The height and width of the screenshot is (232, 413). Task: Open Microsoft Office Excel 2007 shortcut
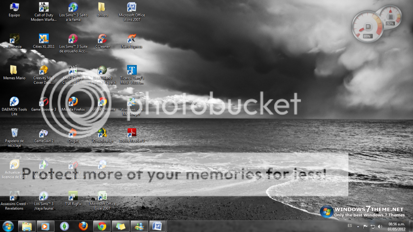[103, 196]
